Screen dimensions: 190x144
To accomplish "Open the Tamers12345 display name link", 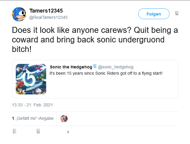I will tap(46, 11).
